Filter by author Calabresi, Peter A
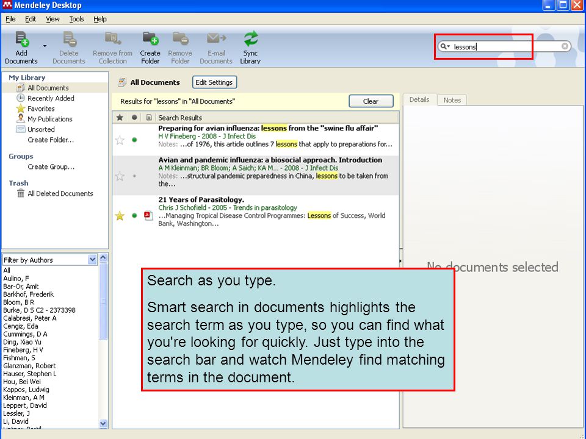Screen dimensions: 586x439 pyautogui.click(x=30, y=318)
